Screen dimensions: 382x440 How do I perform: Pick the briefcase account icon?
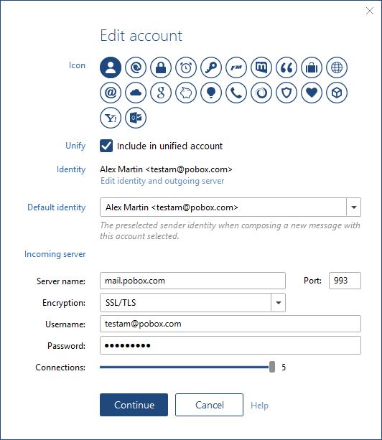[312, 67]
